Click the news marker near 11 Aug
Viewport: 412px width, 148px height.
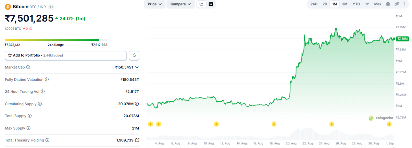[x=216, y=124]
